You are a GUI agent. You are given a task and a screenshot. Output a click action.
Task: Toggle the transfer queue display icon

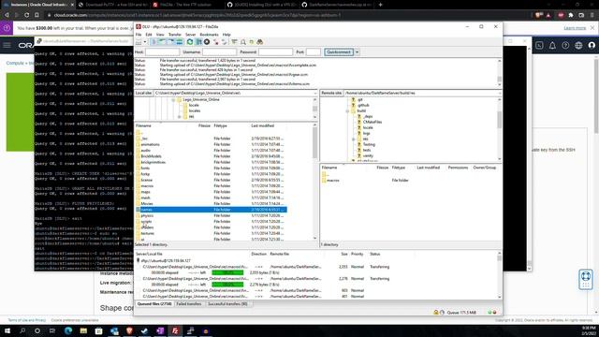[x=179, y=42]
